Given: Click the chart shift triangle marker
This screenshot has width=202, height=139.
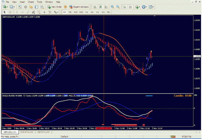Looking at the screenshot, I should 154,16.
